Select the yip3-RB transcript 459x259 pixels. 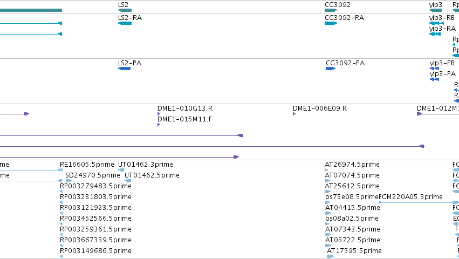tap(442, 18)
